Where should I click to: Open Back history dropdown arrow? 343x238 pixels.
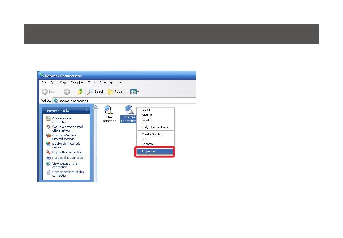[59, 92]
